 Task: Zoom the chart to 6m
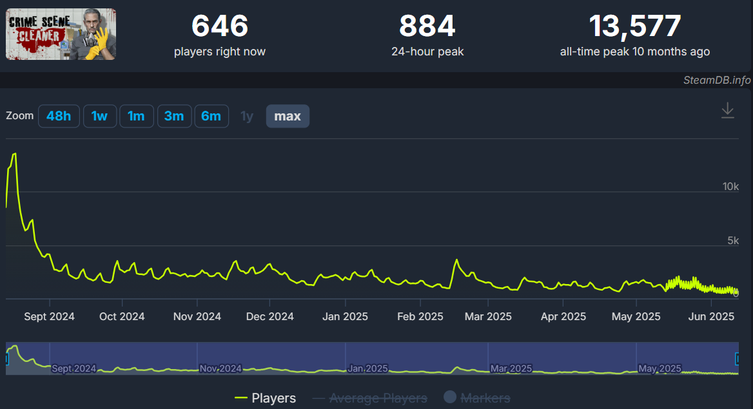click(211, 116)
